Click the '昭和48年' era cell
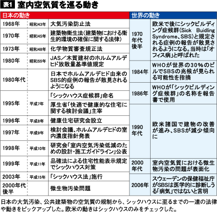This screenshot has width=217, height=212. pyautogui.click(x=38, y=49)
